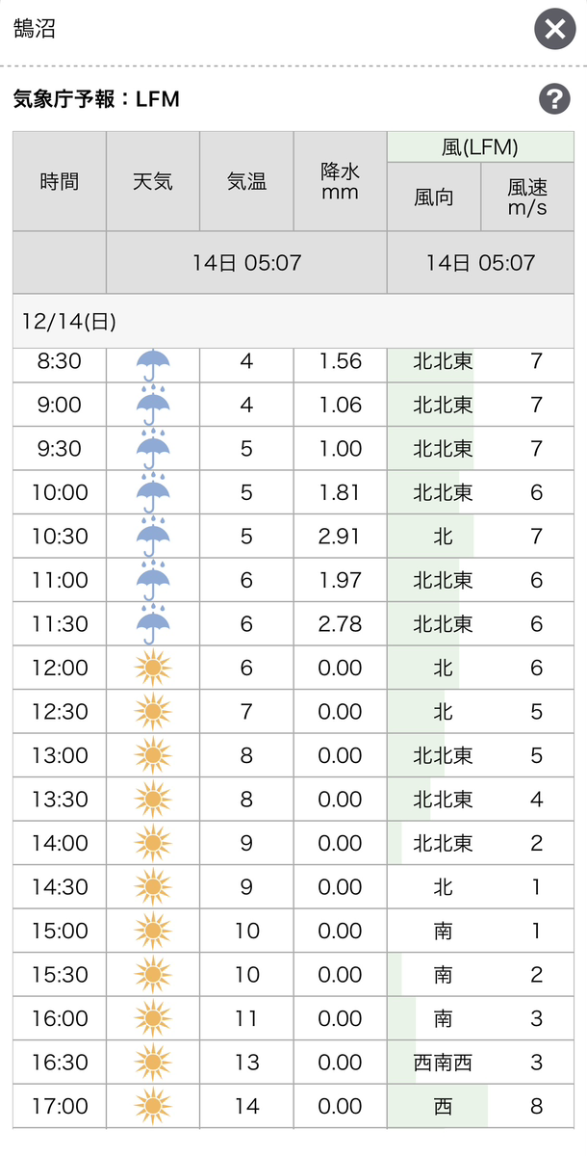Viewport: 587px width, 1156px height.
Task: Click the sunny icon at 12:00
Action: click(153, 668)
